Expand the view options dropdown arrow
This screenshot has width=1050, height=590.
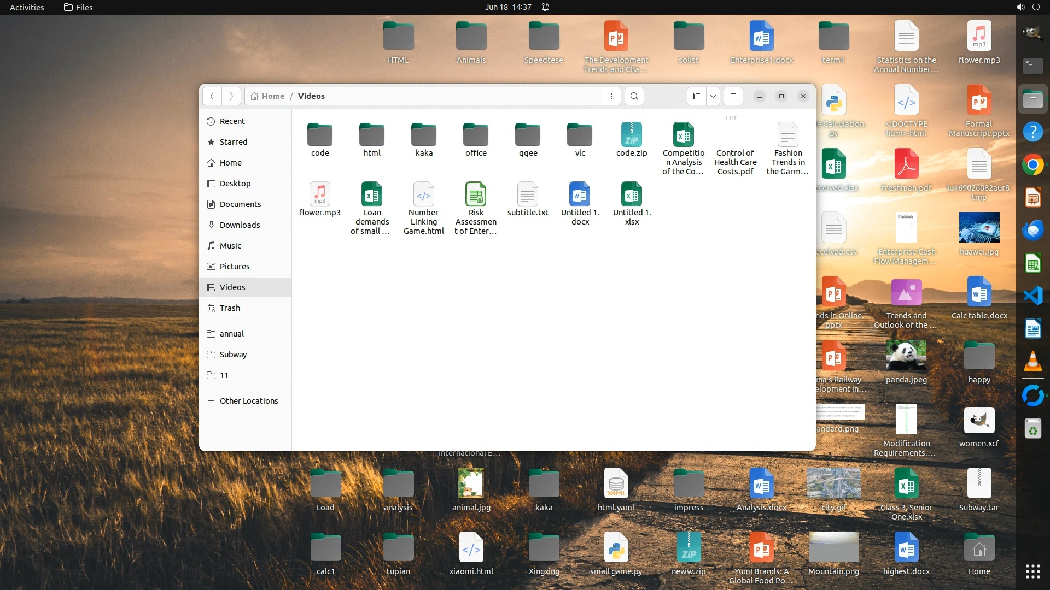pyautogui.click(x=713, y=96)
